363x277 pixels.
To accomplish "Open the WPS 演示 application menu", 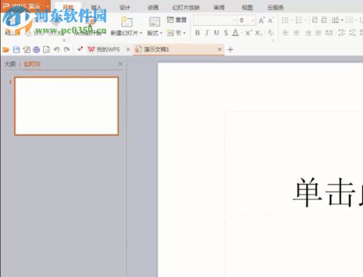I will (x=25, y=6).
